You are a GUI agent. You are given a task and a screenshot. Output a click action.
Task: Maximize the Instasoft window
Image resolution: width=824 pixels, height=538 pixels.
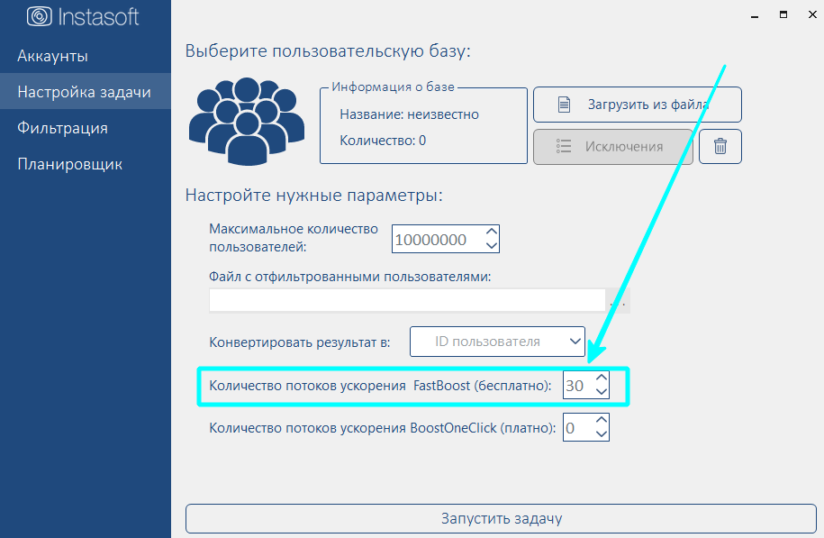pos(783,14)
